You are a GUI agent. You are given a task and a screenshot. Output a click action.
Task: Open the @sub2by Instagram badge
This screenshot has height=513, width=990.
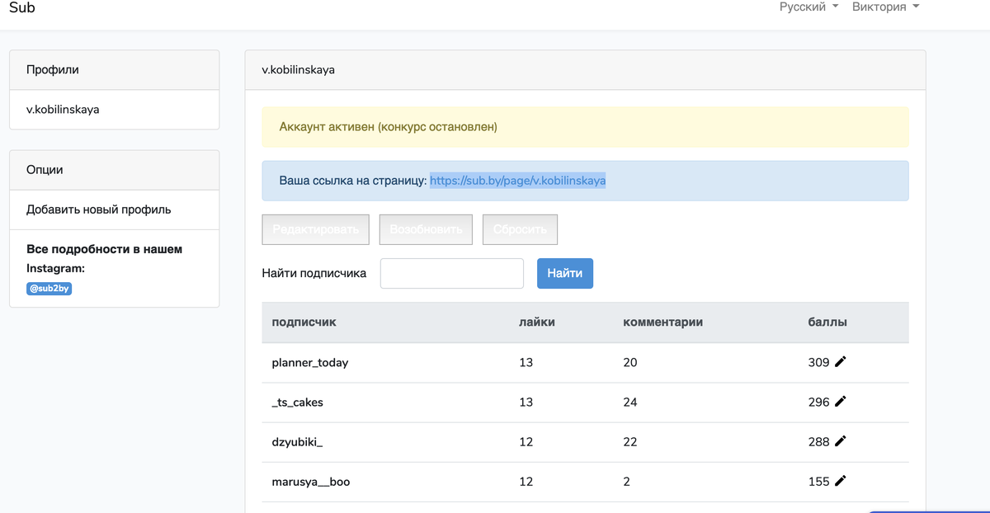[x=49, y=289]
